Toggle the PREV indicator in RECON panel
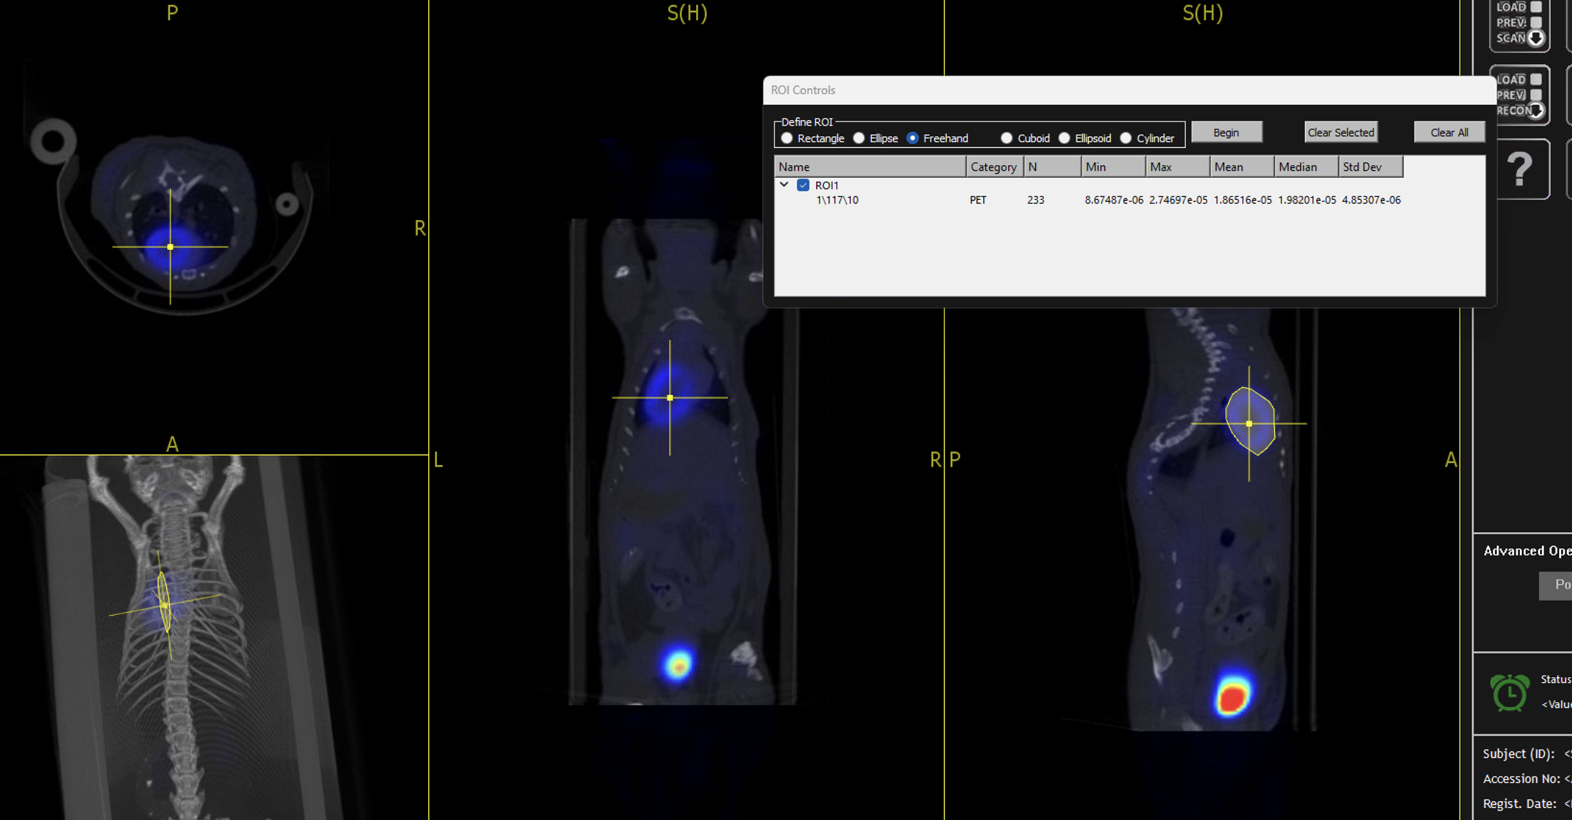The height and width of the screenshot is (820, 1572). (x=1536, y=95)
